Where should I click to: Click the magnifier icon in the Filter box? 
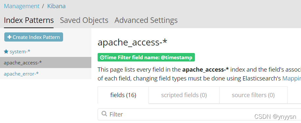104,114
